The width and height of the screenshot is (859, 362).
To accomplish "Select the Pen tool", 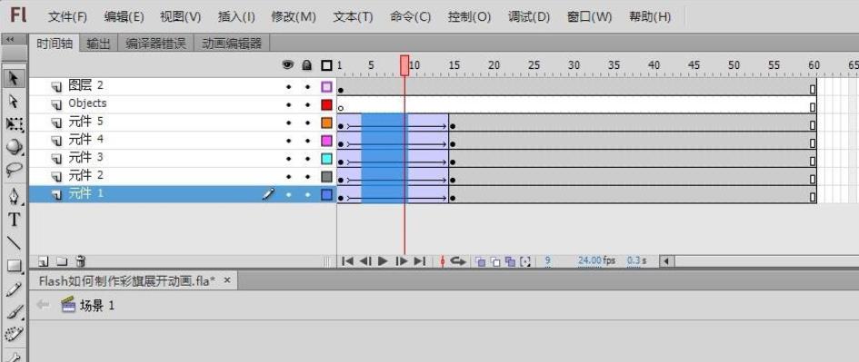I will (14, 196).
